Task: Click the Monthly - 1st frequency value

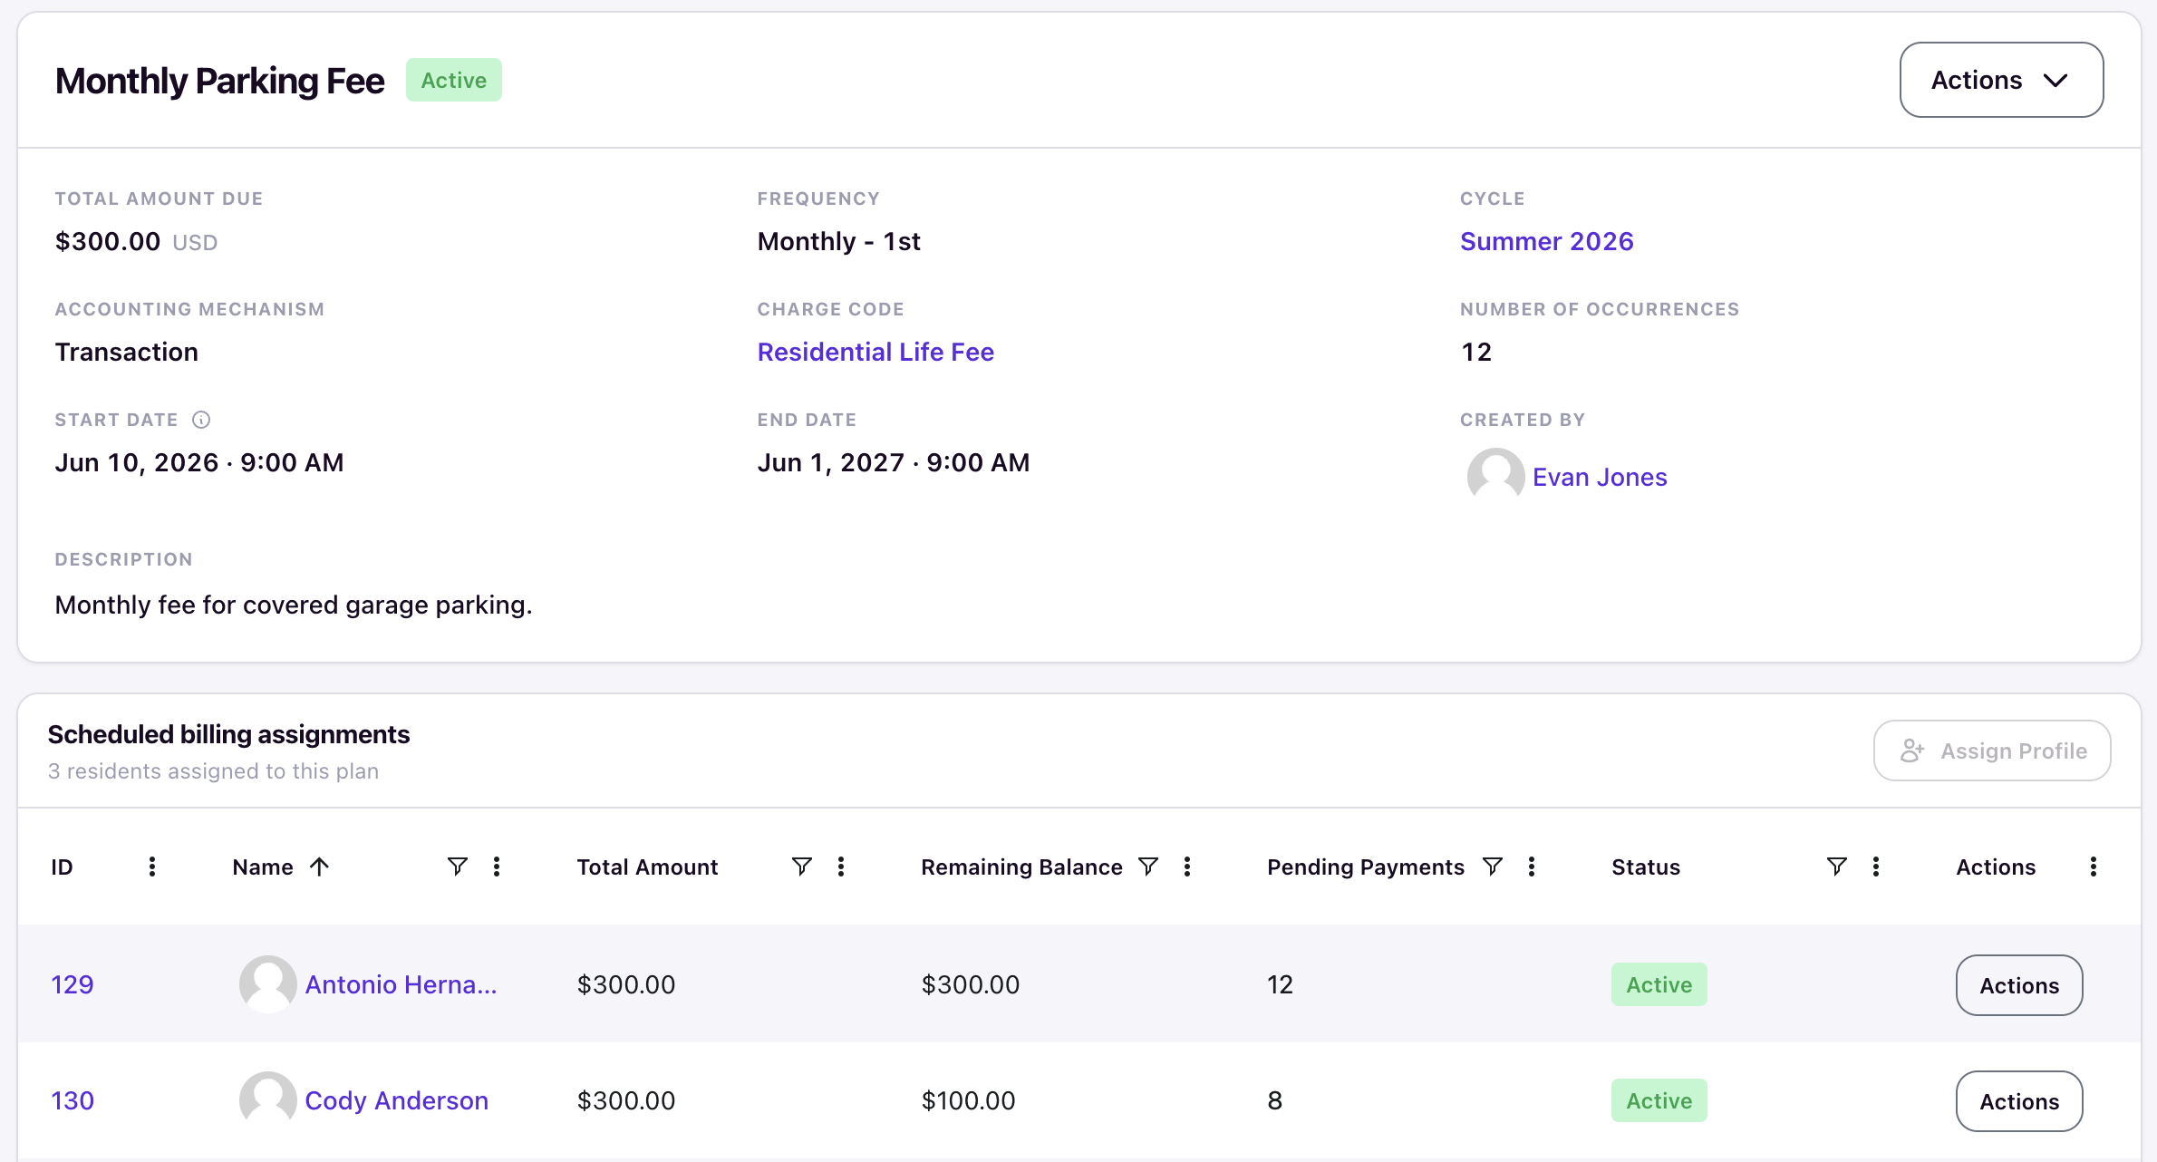Action: pos(839,241)
